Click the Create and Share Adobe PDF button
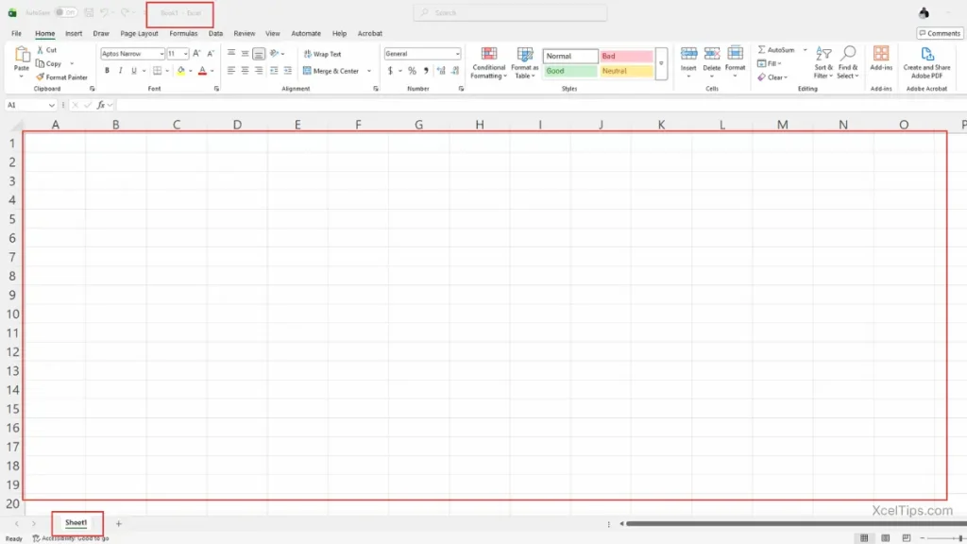The width and height of the screenshot is (967, 544). (x=926, y=63)
